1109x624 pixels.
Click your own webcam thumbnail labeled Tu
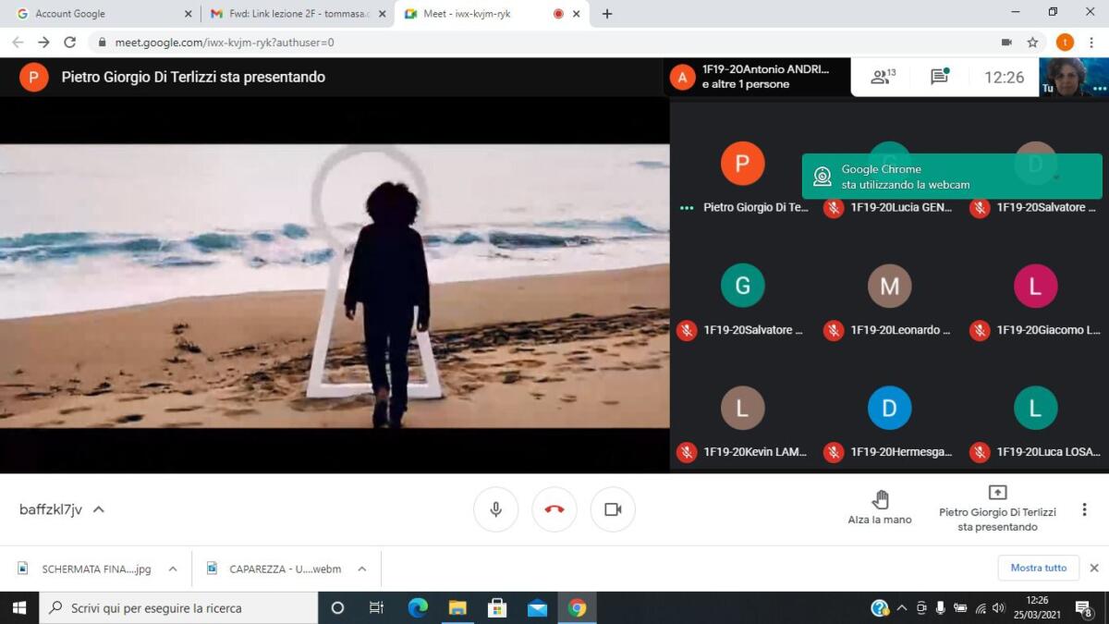pyautogui.click(x=1074, y=78)
